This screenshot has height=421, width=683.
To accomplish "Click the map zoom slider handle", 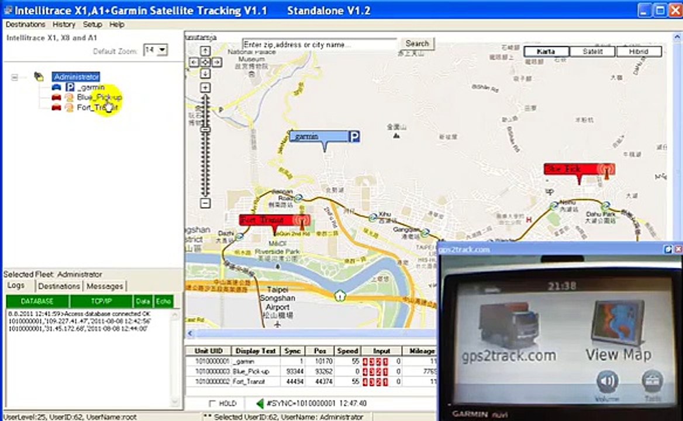I will [205, 129].
